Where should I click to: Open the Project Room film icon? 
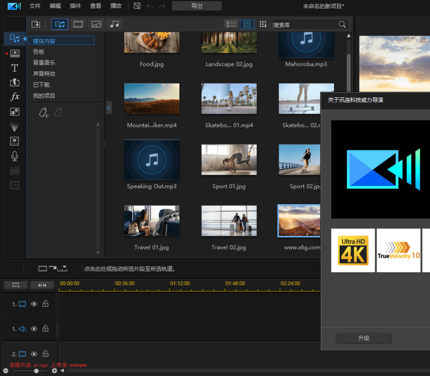coord(15,54)
